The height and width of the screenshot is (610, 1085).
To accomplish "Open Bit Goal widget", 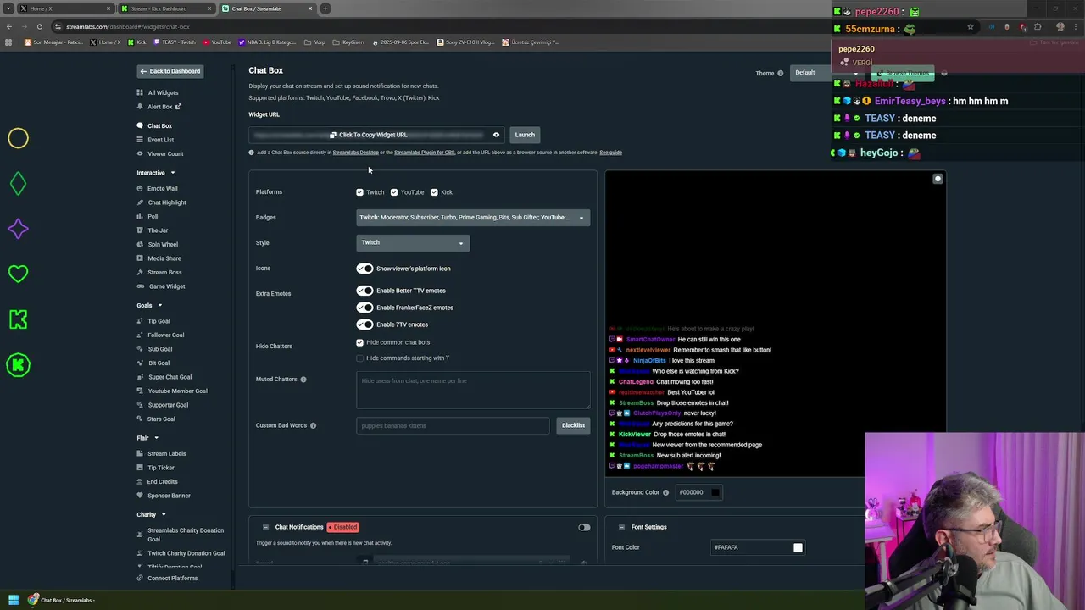I will [x=159, y=363].
